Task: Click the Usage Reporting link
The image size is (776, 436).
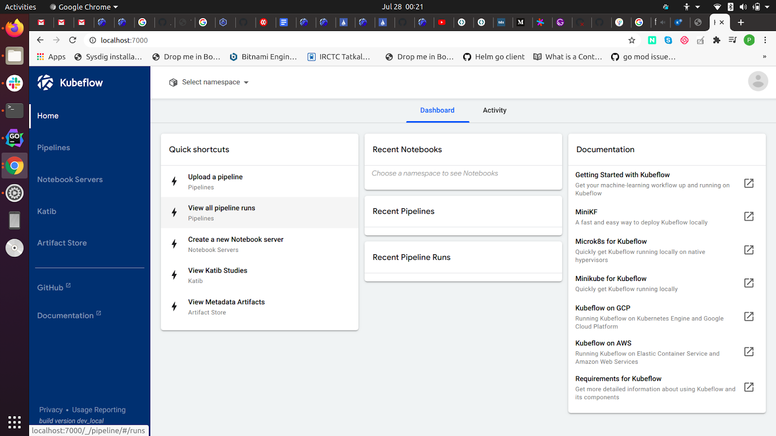Action: point(98,409)
